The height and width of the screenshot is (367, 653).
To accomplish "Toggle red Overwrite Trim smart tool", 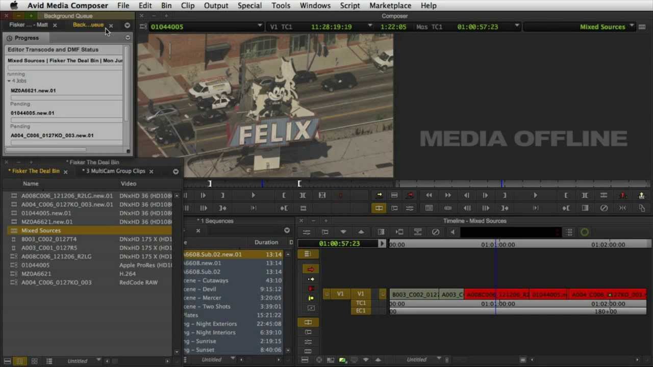I will (311, 289).
